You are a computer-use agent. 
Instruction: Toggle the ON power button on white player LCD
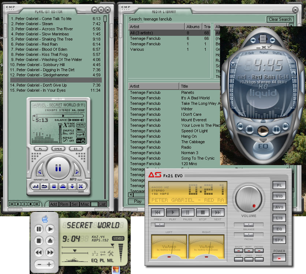[x=81, y=141]
